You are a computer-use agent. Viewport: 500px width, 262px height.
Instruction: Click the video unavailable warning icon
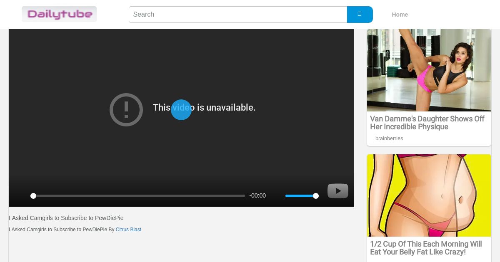126,110
